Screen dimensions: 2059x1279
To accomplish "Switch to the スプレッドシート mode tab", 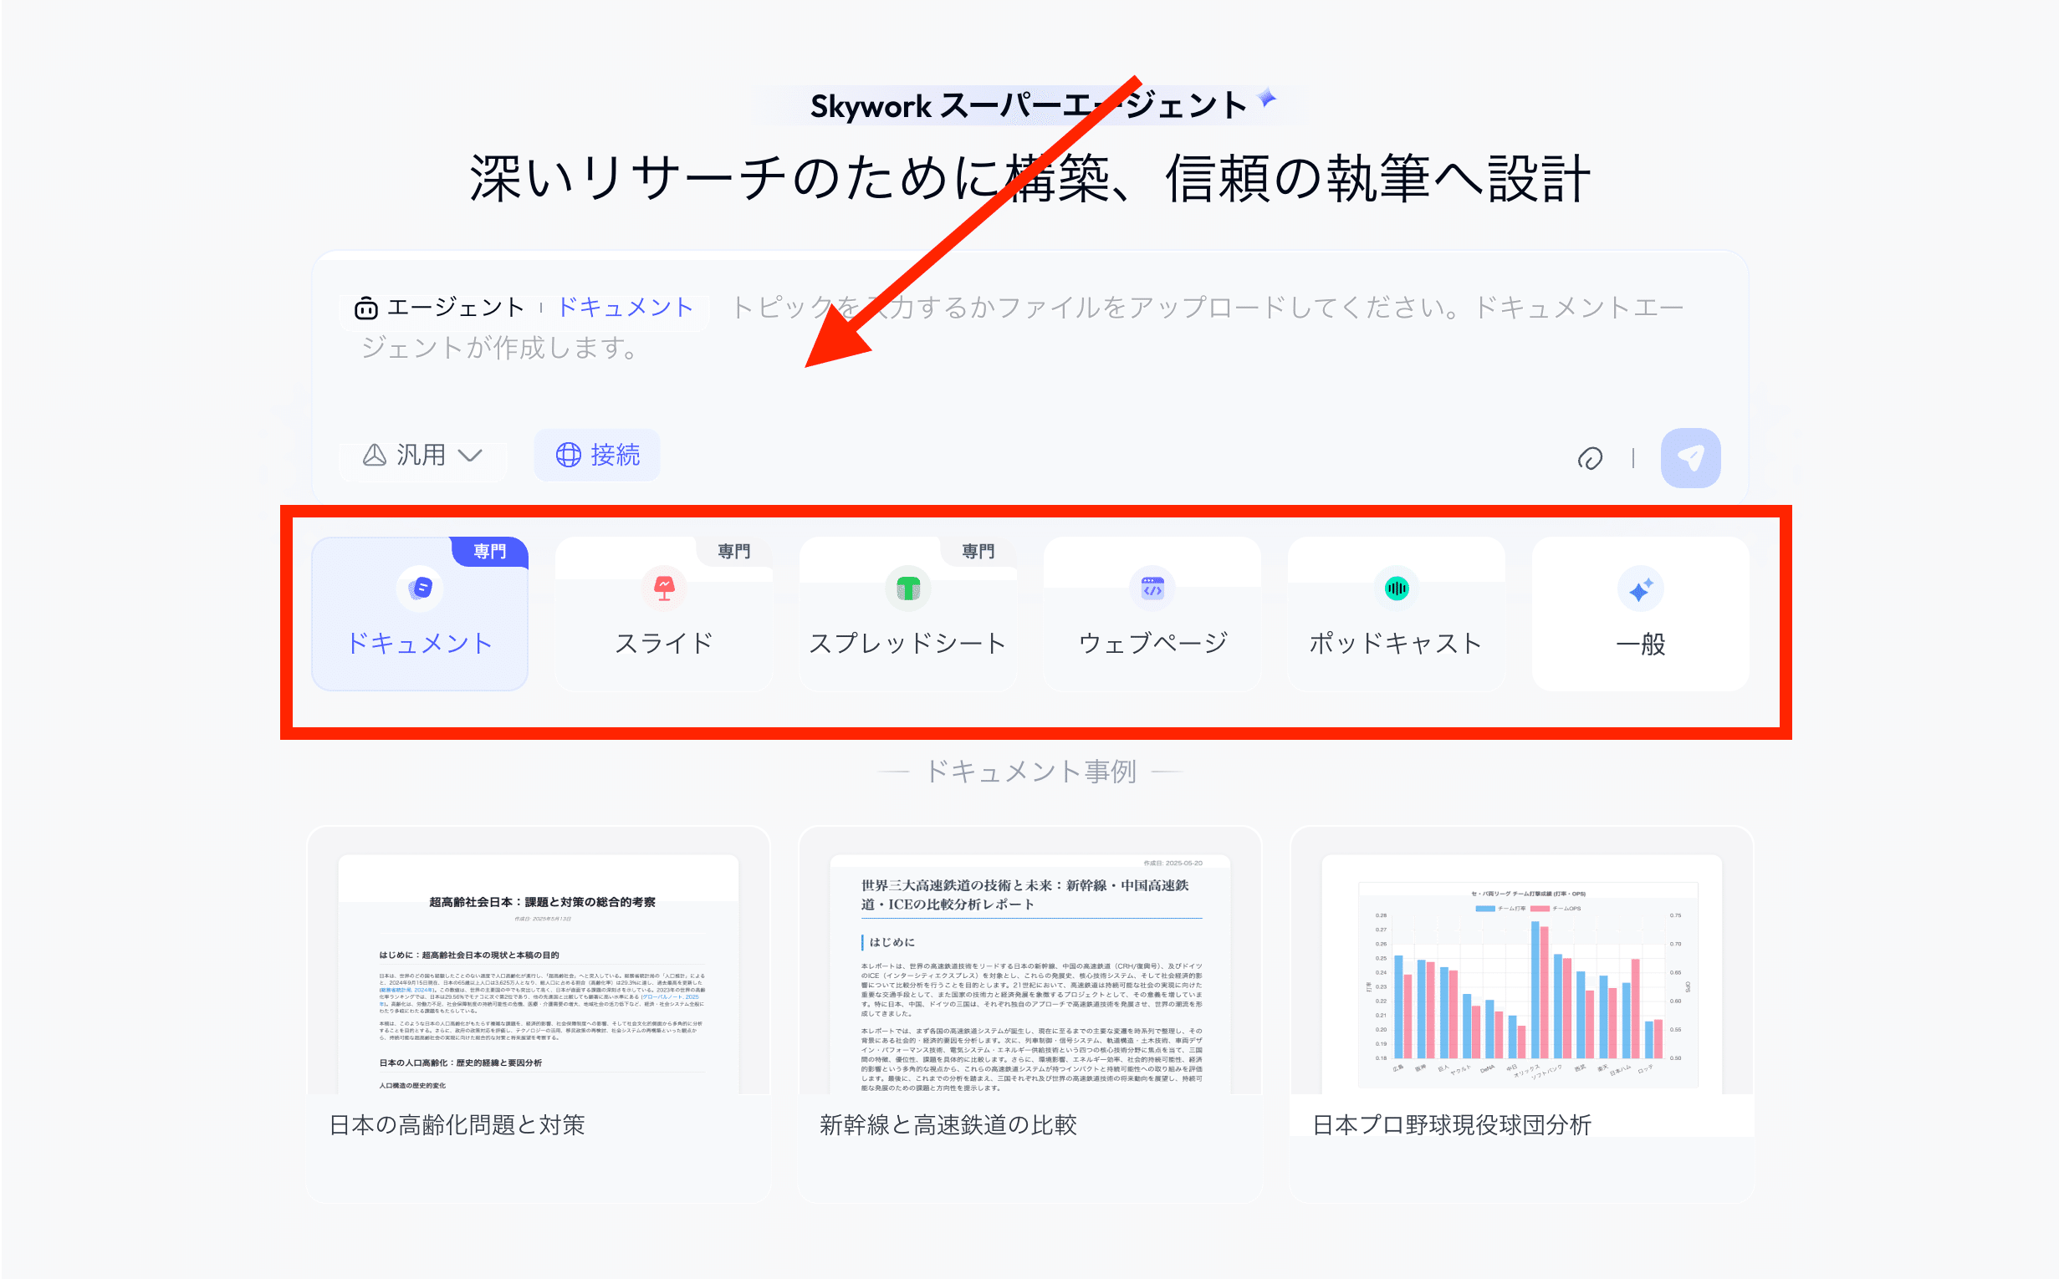I will click(908, 643).
